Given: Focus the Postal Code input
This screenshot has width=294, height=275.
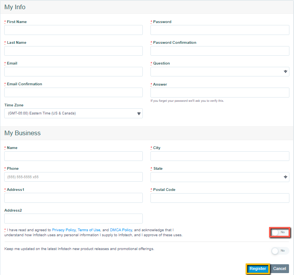Looking at the screenshot, I should tap(220, 198).
